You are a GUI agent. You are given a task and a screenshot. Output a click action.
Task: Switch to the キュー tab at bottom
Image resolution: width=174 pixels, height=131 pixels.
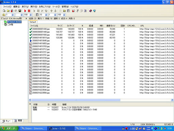point(6,121)
